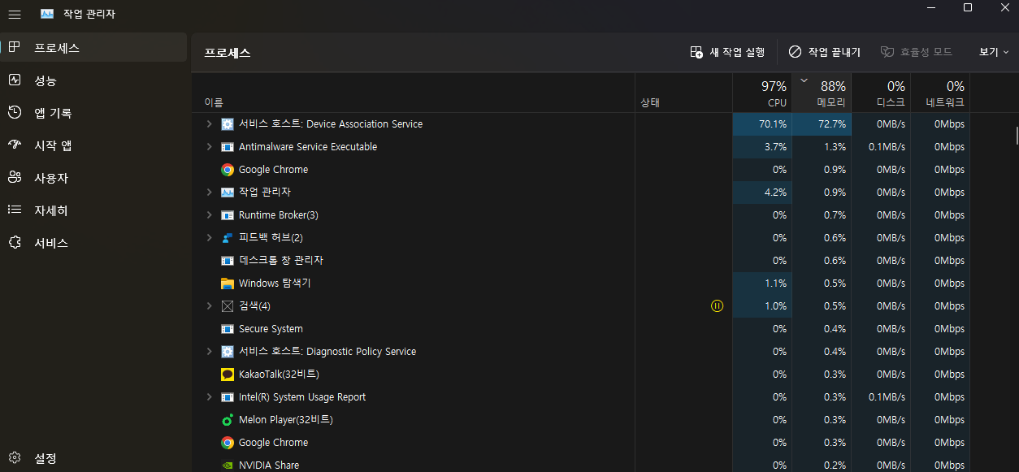Screen dimensions: 1019x472
Task: Click the first Google Chrome icon
Action: click(228, 170)
